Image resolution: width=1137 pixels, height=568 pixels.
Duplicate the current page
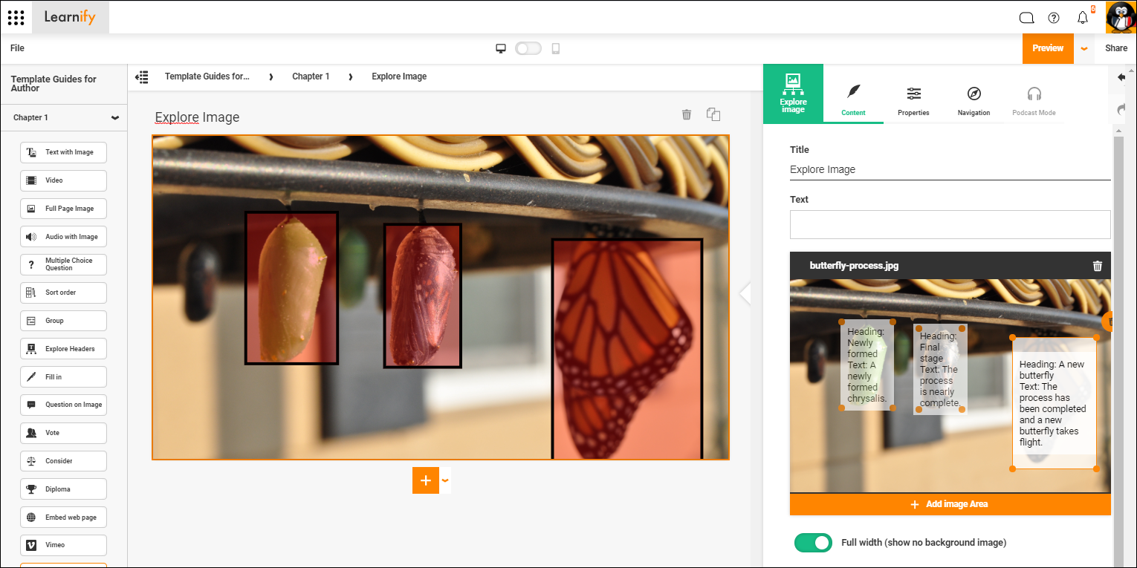coord(713,114)
